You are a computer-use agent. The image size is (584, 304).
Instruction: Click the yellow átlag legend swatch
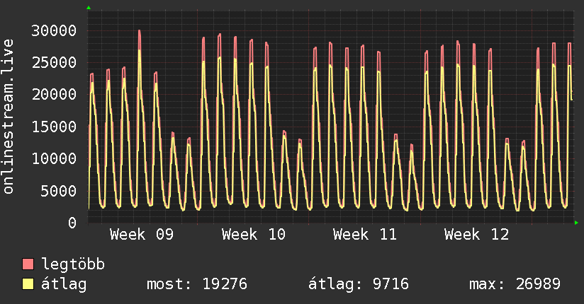click(x=28, y=284)
